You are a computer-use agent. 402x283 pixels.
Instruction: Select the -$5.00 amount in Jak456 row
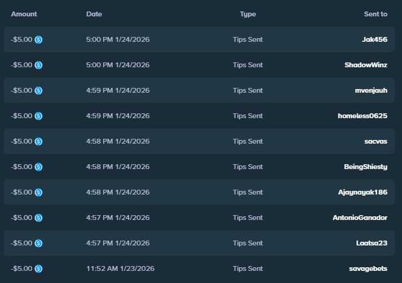point(22,39)
